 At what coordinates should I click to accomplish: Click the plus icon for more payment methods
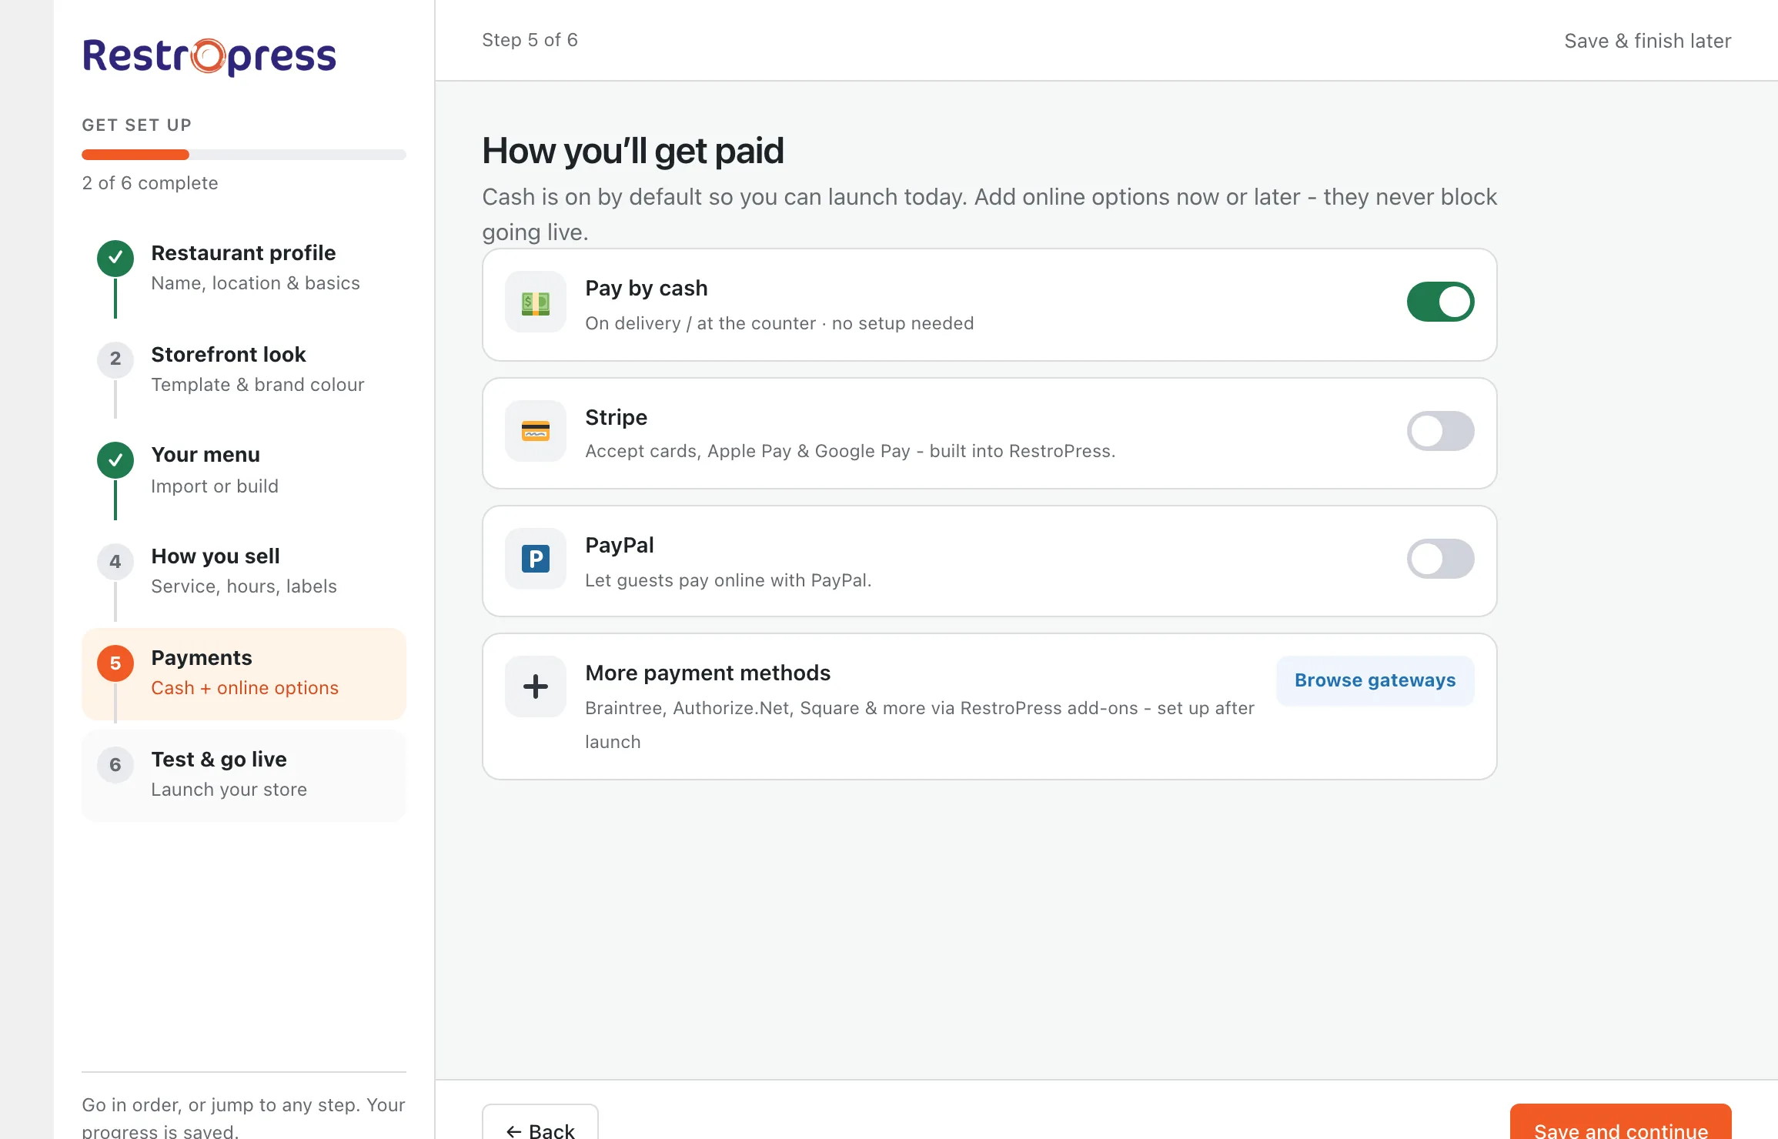pyautogui.click(x=536, y=686)
